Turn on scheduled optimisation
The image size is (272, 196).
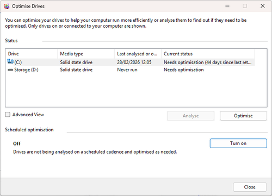[x=238, y=143]
